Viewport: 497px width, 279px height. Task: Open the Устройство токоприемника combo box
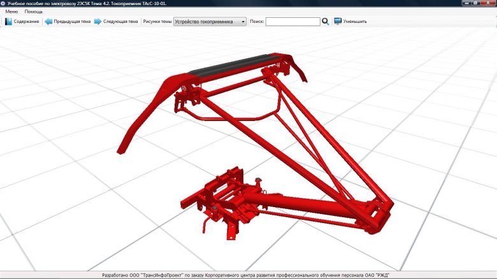210,22
